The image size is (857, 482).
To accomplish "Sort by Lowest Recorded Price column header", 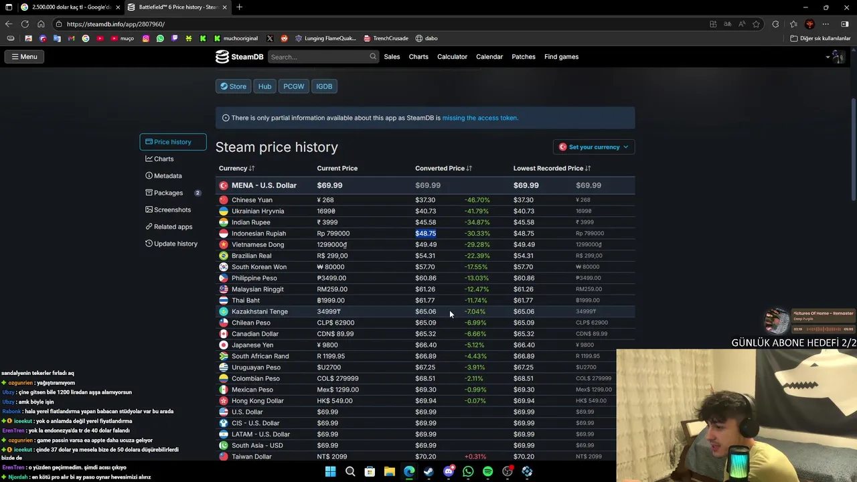I will point(552,168).
